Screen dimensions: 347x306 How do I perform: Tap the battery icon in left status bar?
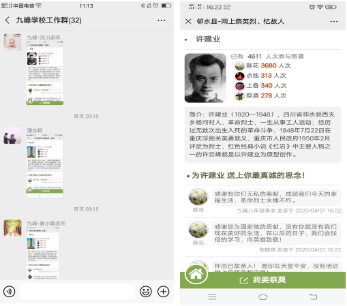[x=166, y=6]
